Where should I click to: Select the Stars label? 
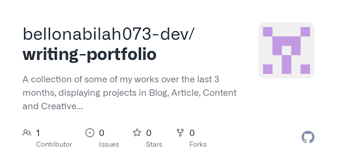(154, 144)
